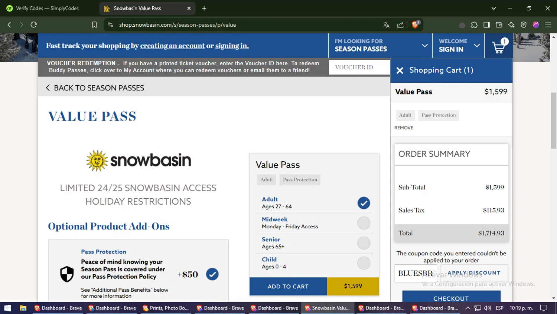Click the Total $1,714.93 value
This screenshot has width=557, height=314.
(x=491, y=233)
